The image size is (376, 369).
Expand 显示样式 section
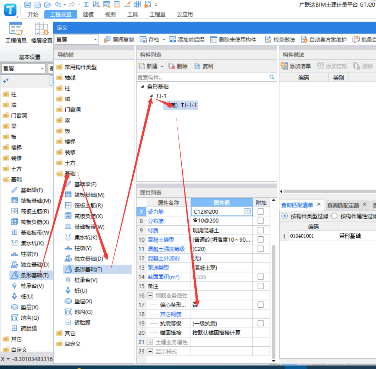tap(150, 351)
